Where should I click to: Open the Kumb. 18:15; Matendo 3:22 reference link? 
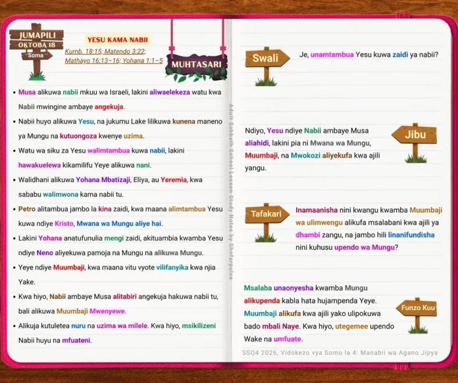[x=105, y=51]
